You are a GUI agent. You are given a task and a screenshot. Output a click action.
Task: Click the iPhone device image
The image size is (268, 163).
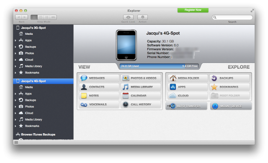point(126,45)
